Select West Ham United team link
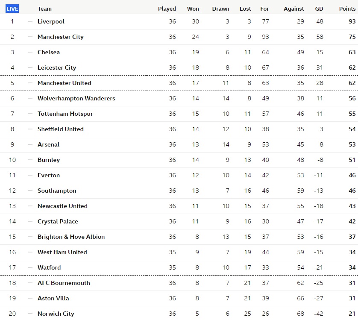358x320 pixels. pyautogui.click(x=62, y=252)
